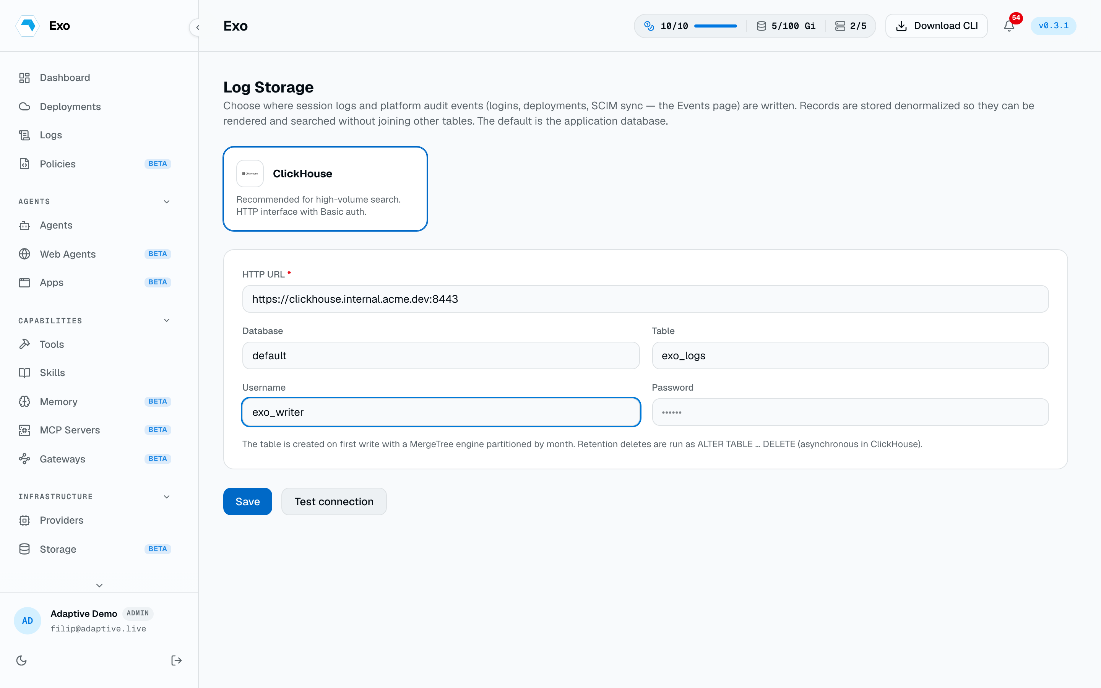The height and width of the screenshot is (688, 1101).
Task: Click the Password input field
Action: click(x=850, y=412)
